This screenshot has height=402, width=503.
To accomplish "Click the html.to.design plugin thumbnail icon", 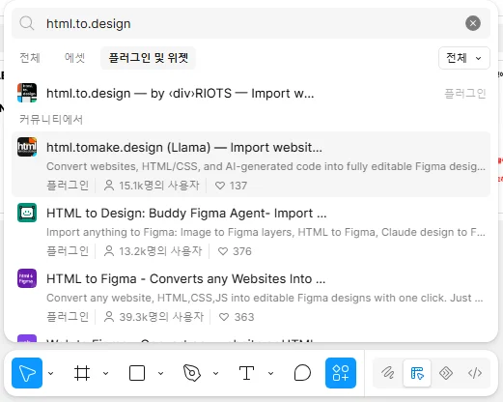I will (x=27, y=93).
